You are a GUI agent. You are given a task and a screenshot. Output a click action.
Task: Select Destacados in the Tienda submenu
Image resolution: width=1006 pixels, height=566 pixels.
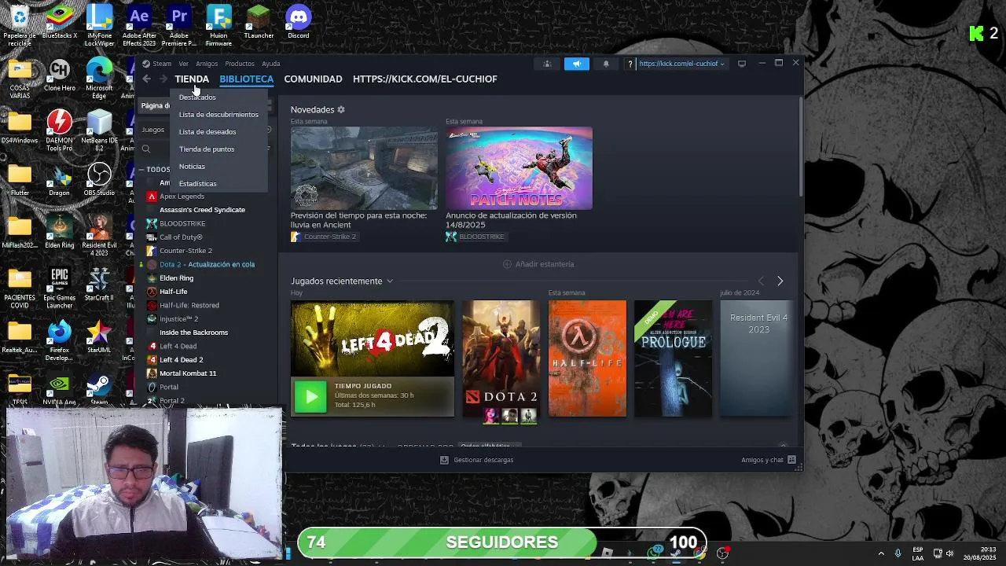click(197, 97)
